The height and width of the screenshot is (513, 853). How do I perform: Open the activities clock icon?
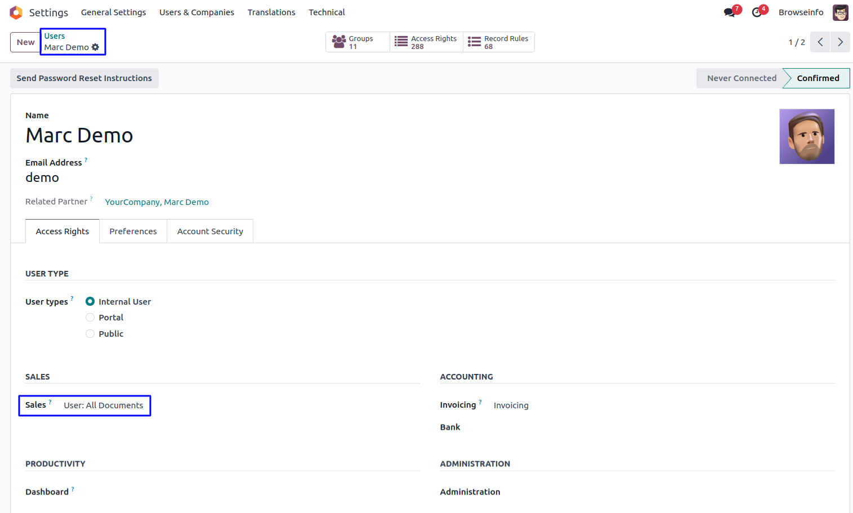[x=757, y=12]
